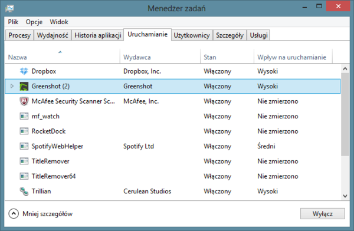The height and width of the screenshot is (231, 354).
Task: Expand the Greenshot (2) group arrow
Action: (12, 86)
